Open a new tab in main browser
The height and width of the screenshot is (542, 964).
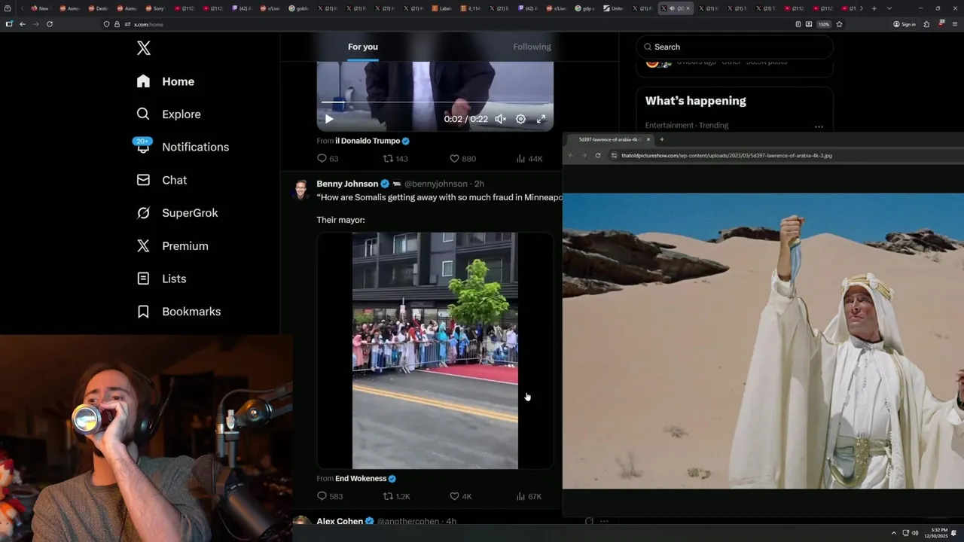point(874,8)
